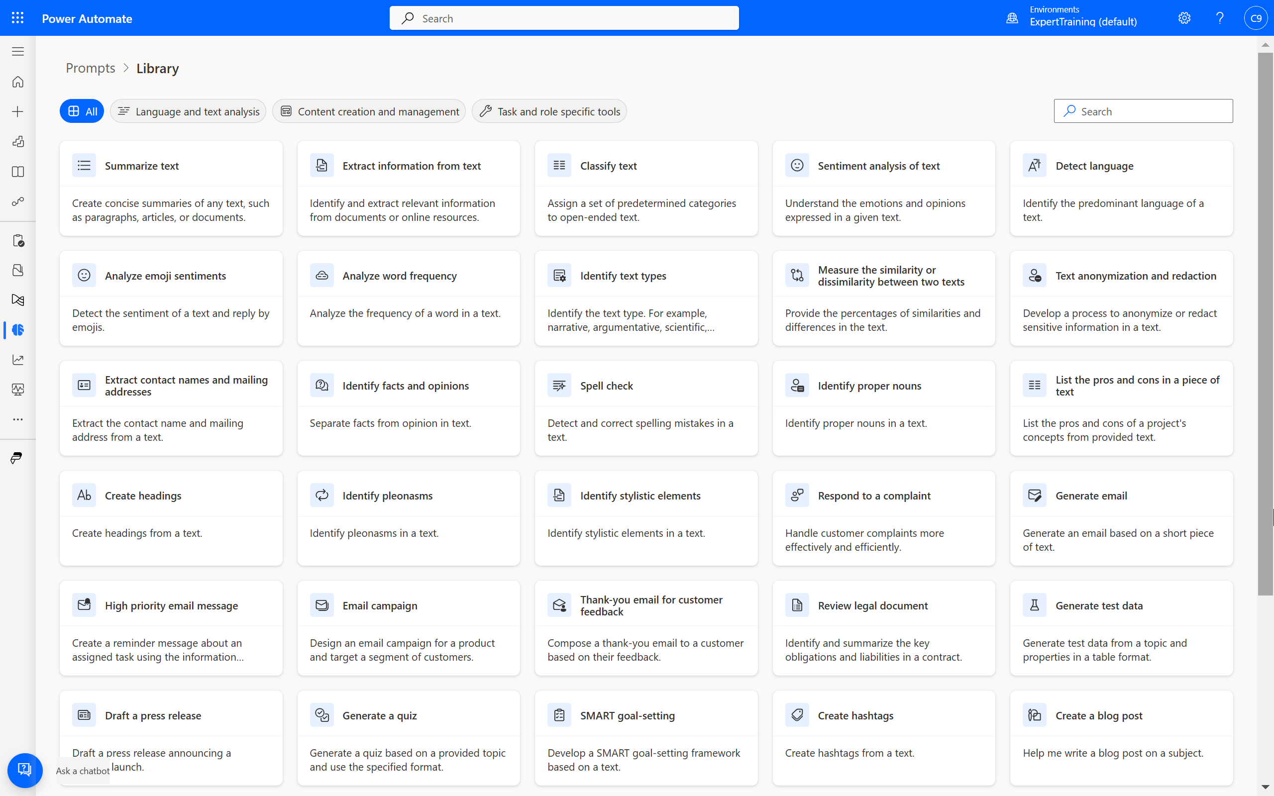Open More options ellipsis in sidebar

click(17, 419)
